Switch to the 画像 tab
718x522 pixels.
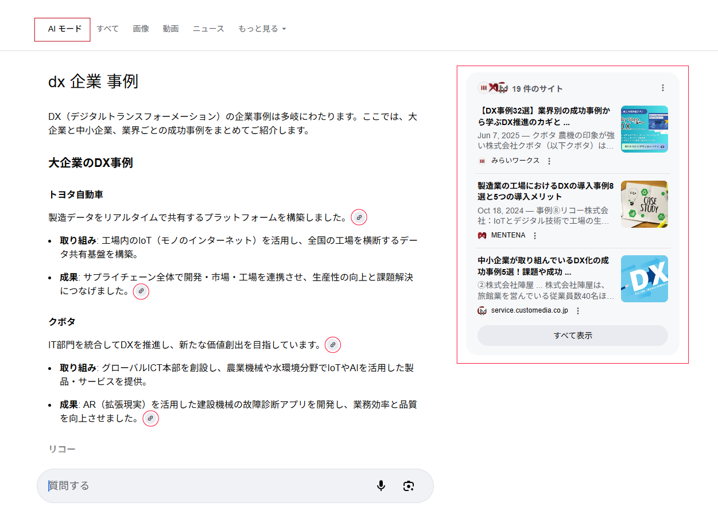[141, 29]
